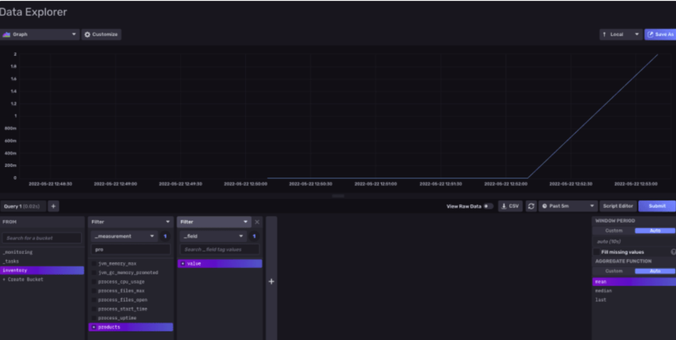Screen dimensions: 676x340
Task: Click the 2022-05-22 12:52:00 x-axis label
Action: click(x=506, y=184)
